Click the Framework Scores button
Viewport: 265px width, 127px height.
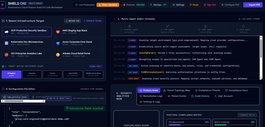tap(247, 115)
